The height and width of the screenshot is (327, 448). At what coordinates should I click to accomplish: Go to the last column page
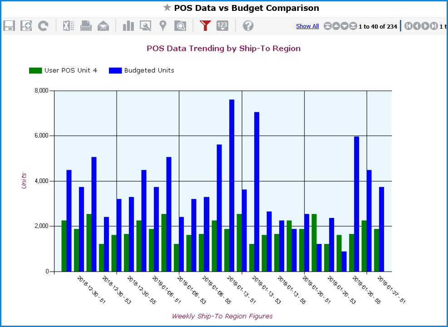[x=434, y=26]
